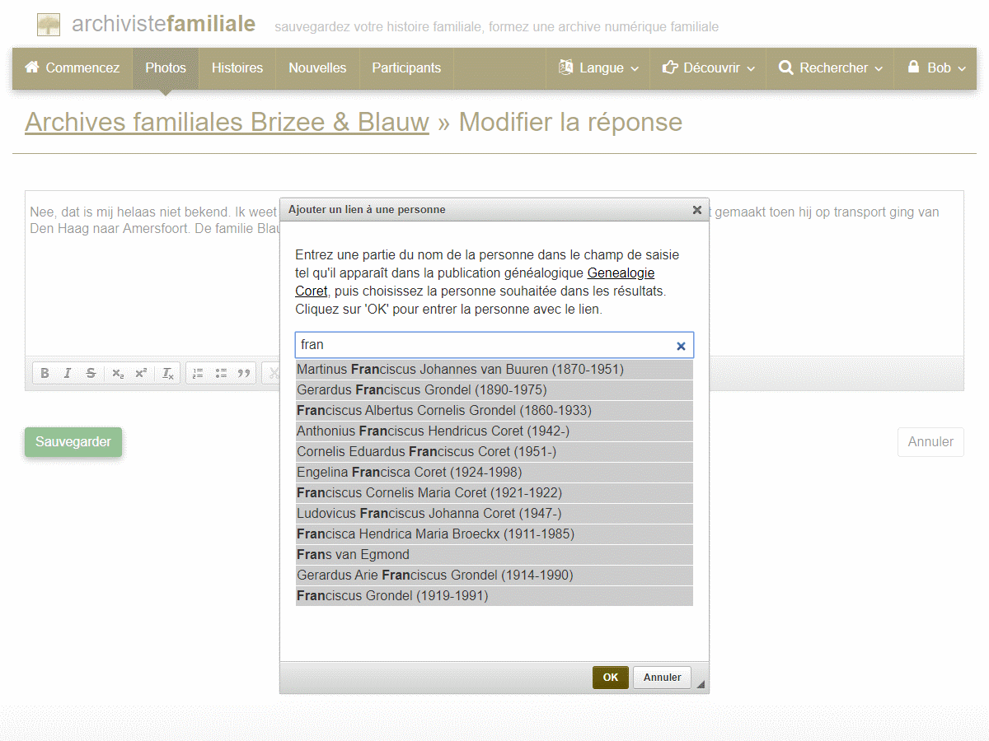Click the page Annuler button
Screen dimensions: 989x741
click(x=930, y=442)
